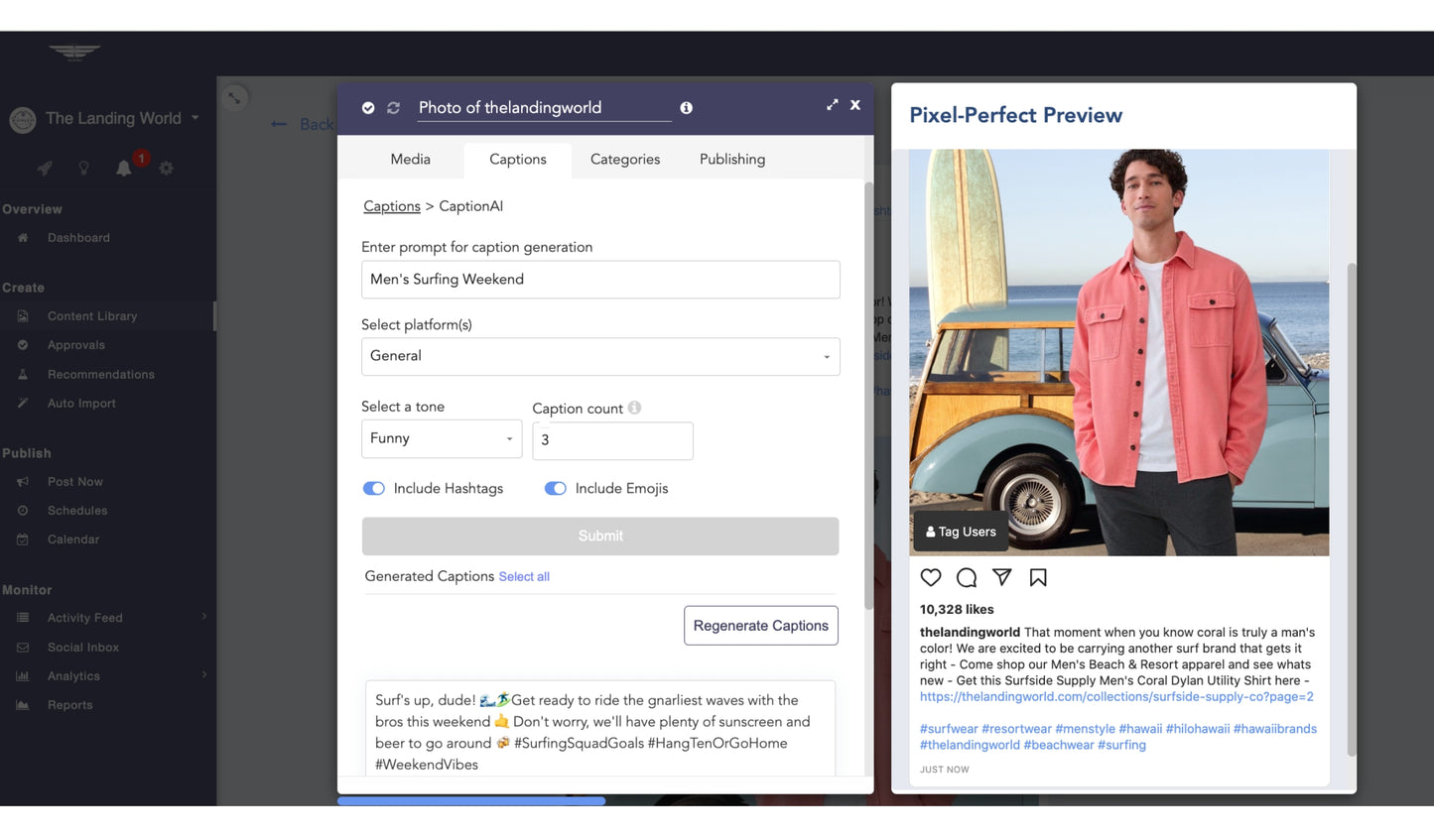Toggle the Include Hashtags switch

tap(374, 488)
